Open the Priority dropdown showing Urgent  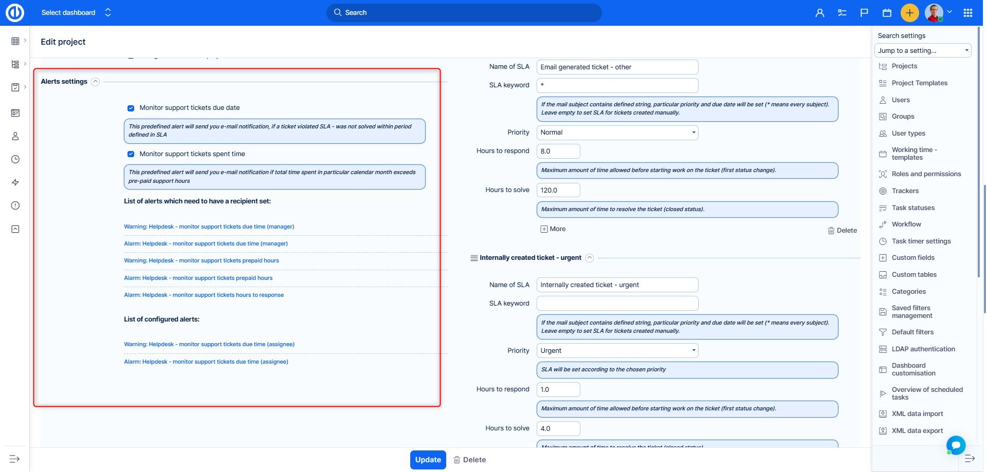click(617, 350)
